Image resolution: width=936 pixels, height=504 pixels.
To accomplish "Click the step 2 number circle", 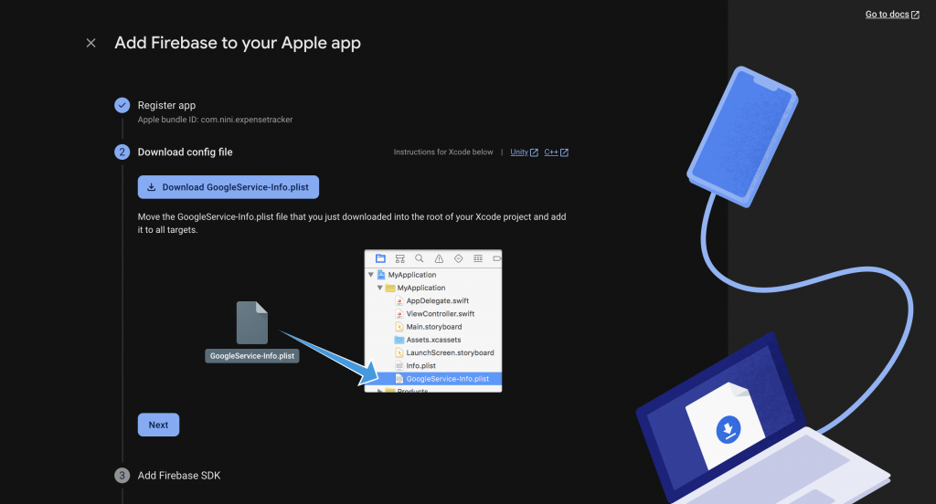I will 122,152.
